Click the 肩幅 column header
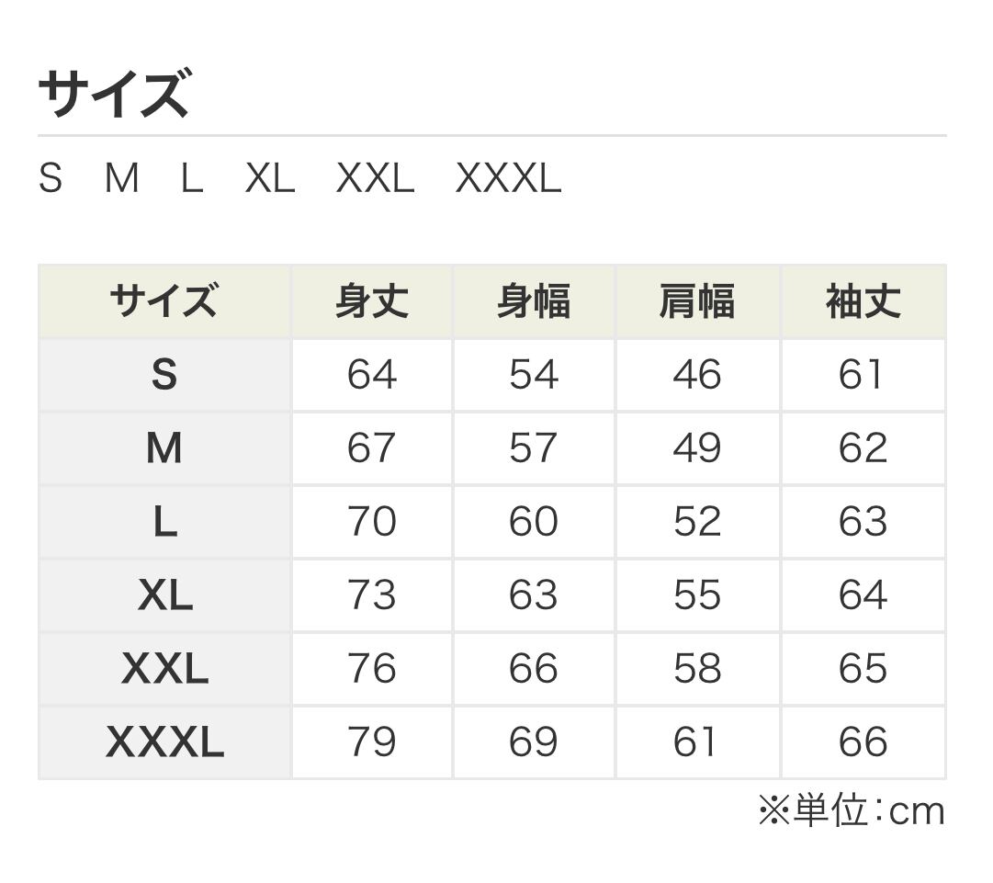Screen dimensions: 993x883 tap(697, 301)
